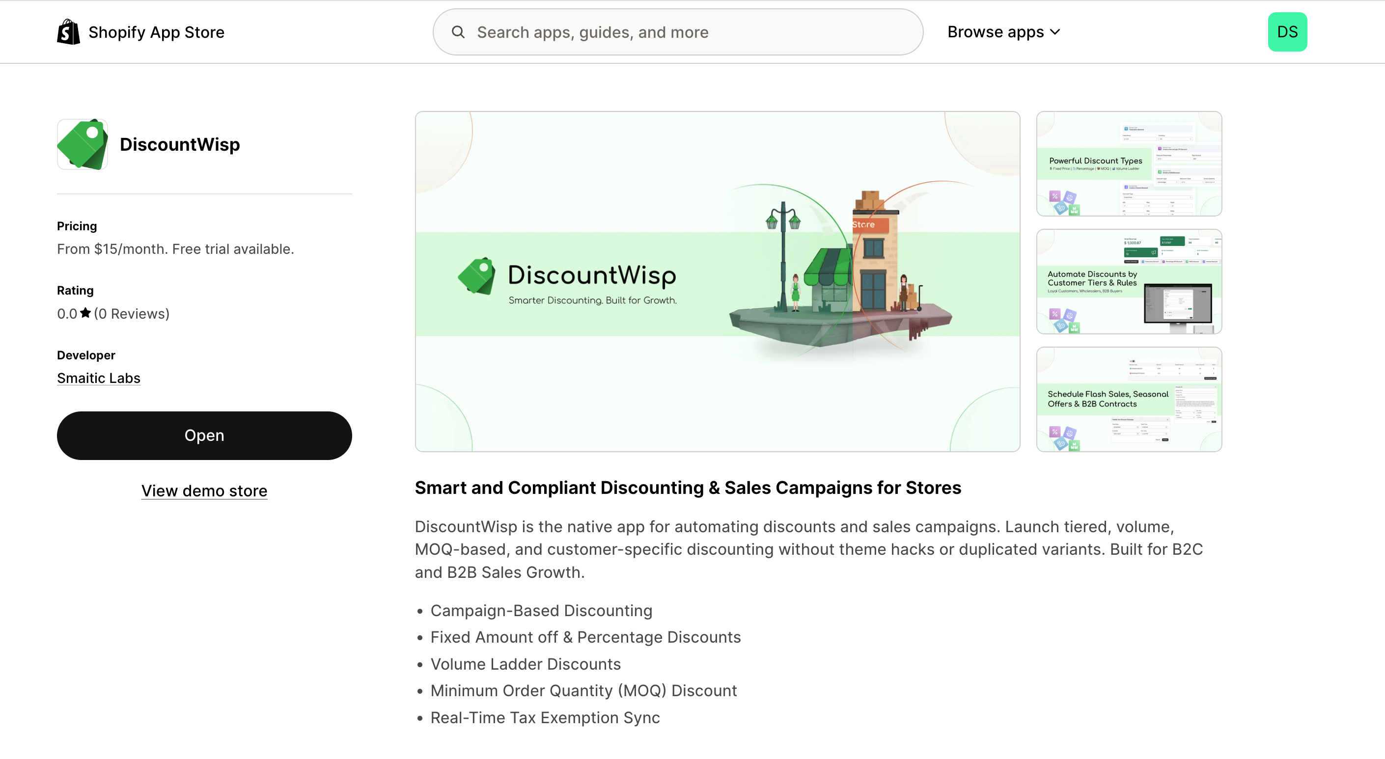1385x759 pixels.
Task: Open the Schedule Flash Sales thumbnail
Action: pyautogui.click(x=1129, y=400)
